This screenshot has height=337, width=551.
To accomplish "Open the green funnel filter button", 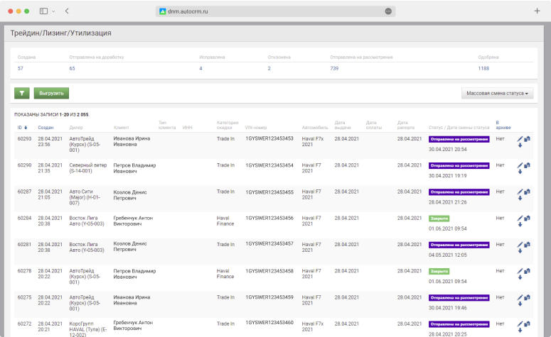I will click(x=21, y=93).
